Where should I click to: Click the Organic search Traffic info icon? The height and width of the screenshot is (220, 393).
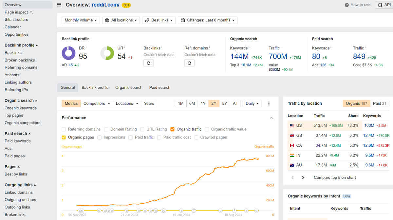tap(281, 47)
